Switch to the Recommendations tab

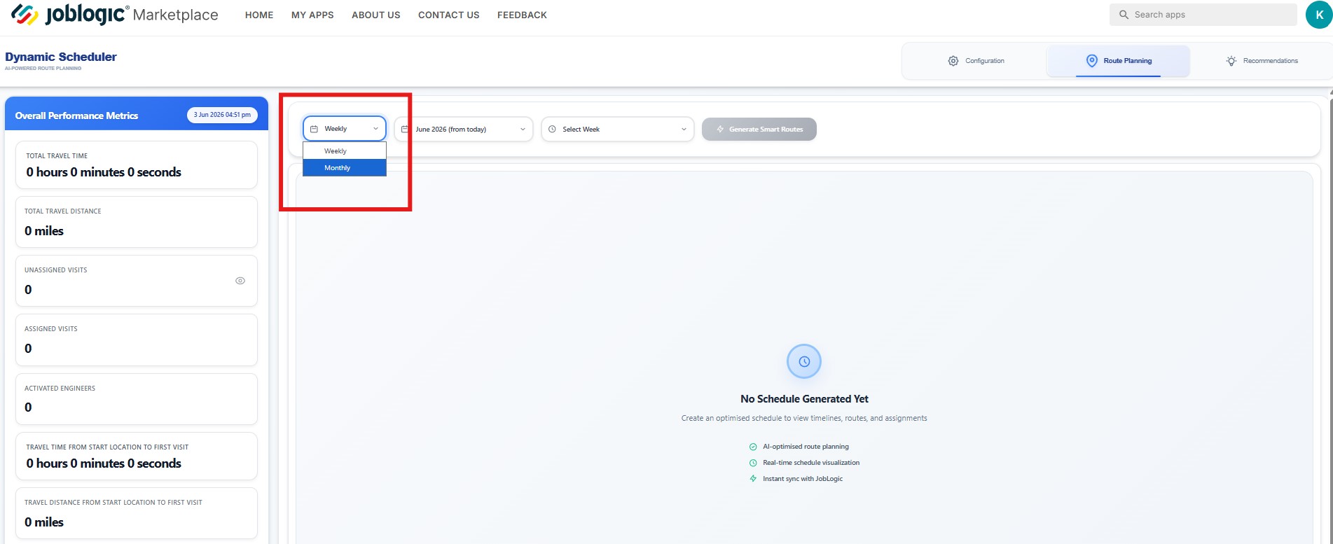(x=1262, y=61)
